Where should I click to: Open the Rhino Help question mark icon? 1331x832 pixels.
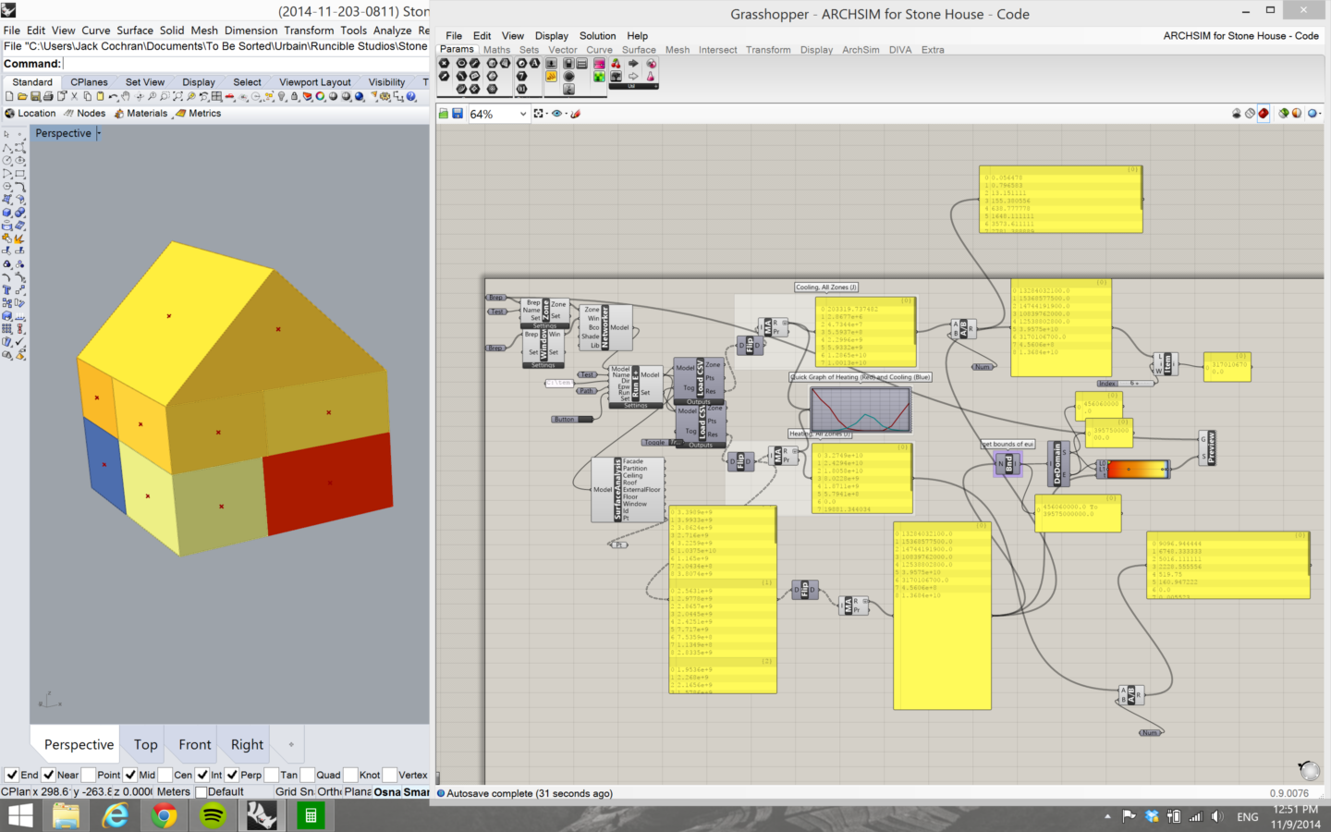tap(411, 96)
